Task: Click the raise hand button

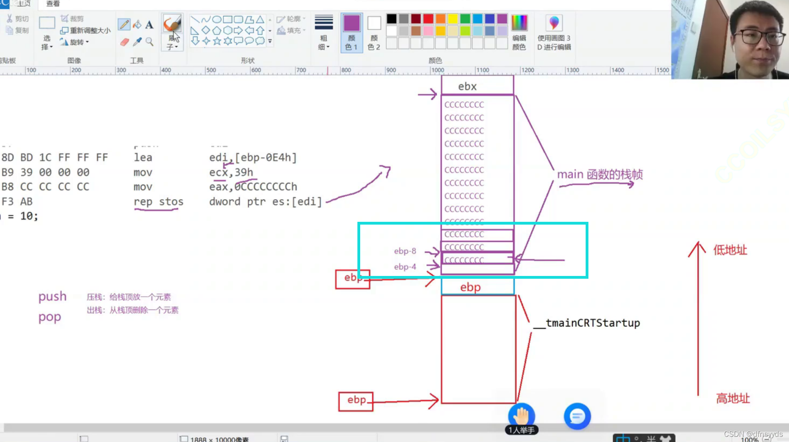Action: [x=521, y=416]
